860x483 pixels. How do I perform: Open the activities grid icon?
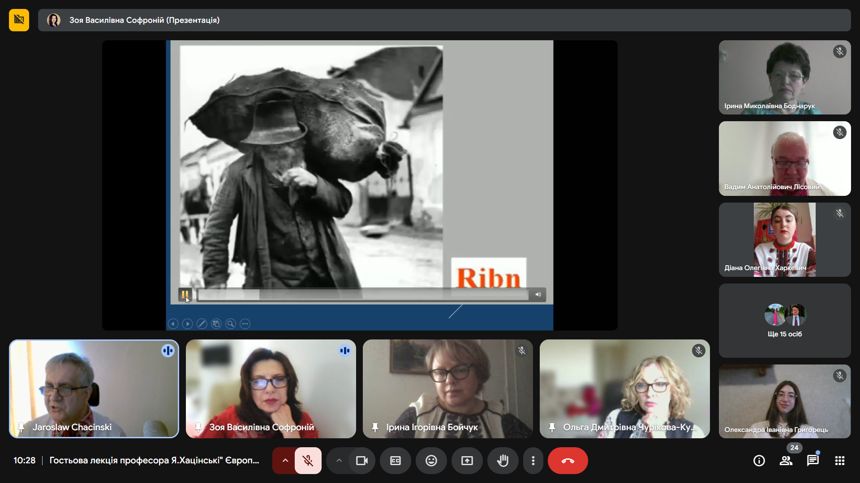(839, 461)
